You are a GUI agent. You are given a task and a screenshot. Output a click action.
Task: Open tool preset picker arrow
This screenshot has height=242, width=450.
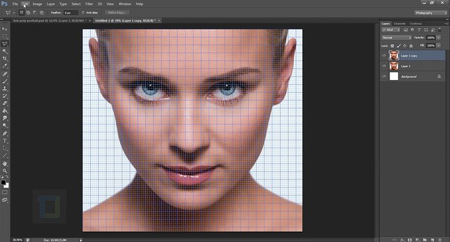pyautogui.click(x=13, y=13)
